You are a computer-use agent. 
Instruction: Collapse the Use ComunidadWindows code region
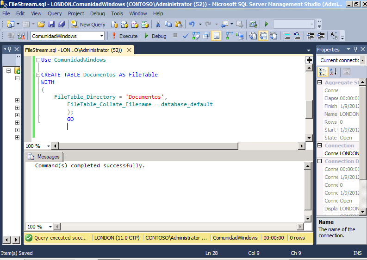[38, 60]
